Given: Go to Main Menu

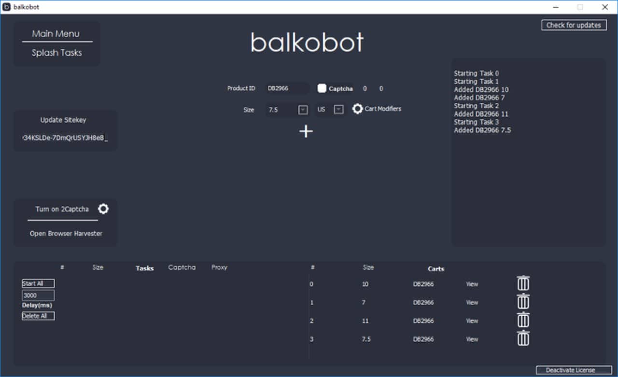Looking at the screenshot, I should pos(56,33).
